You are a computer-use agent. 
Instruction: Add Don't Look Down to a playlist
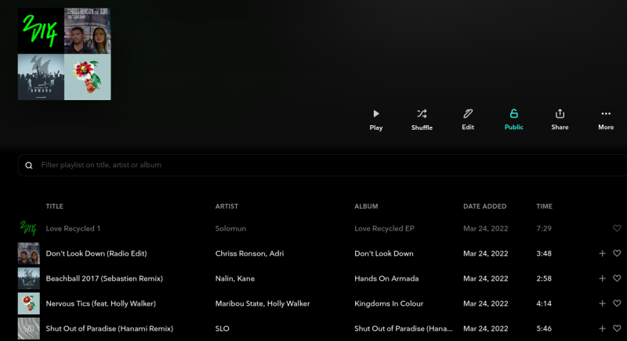click(602, 253)
